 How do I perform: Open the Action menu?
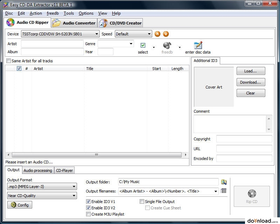point(36,13)
